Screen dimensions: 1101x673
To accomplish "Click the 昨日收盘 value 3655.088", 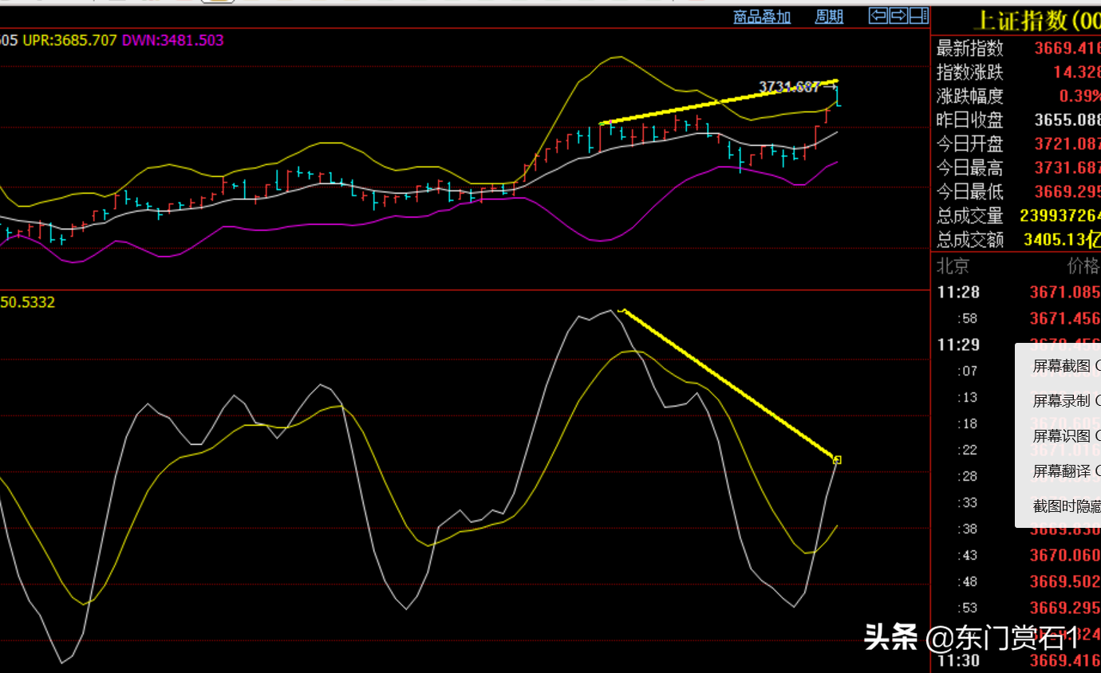I will coord(1067,120).
